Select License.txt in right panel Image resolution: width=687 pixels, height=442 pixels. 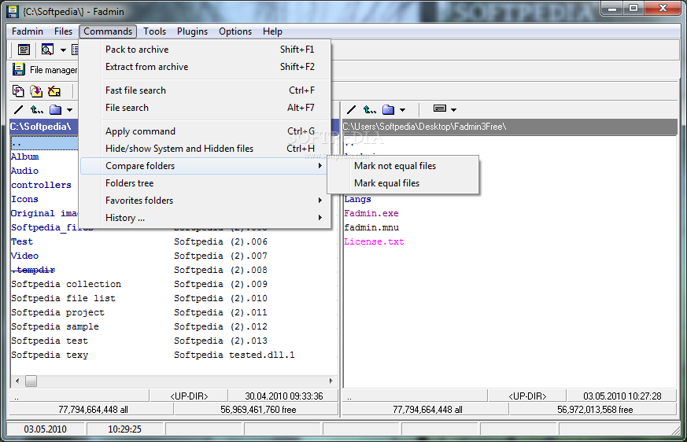pos(374,241)
